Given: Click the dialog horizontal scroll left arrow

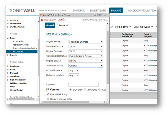Looking at the screenshot, I should [x=41, y=102].
